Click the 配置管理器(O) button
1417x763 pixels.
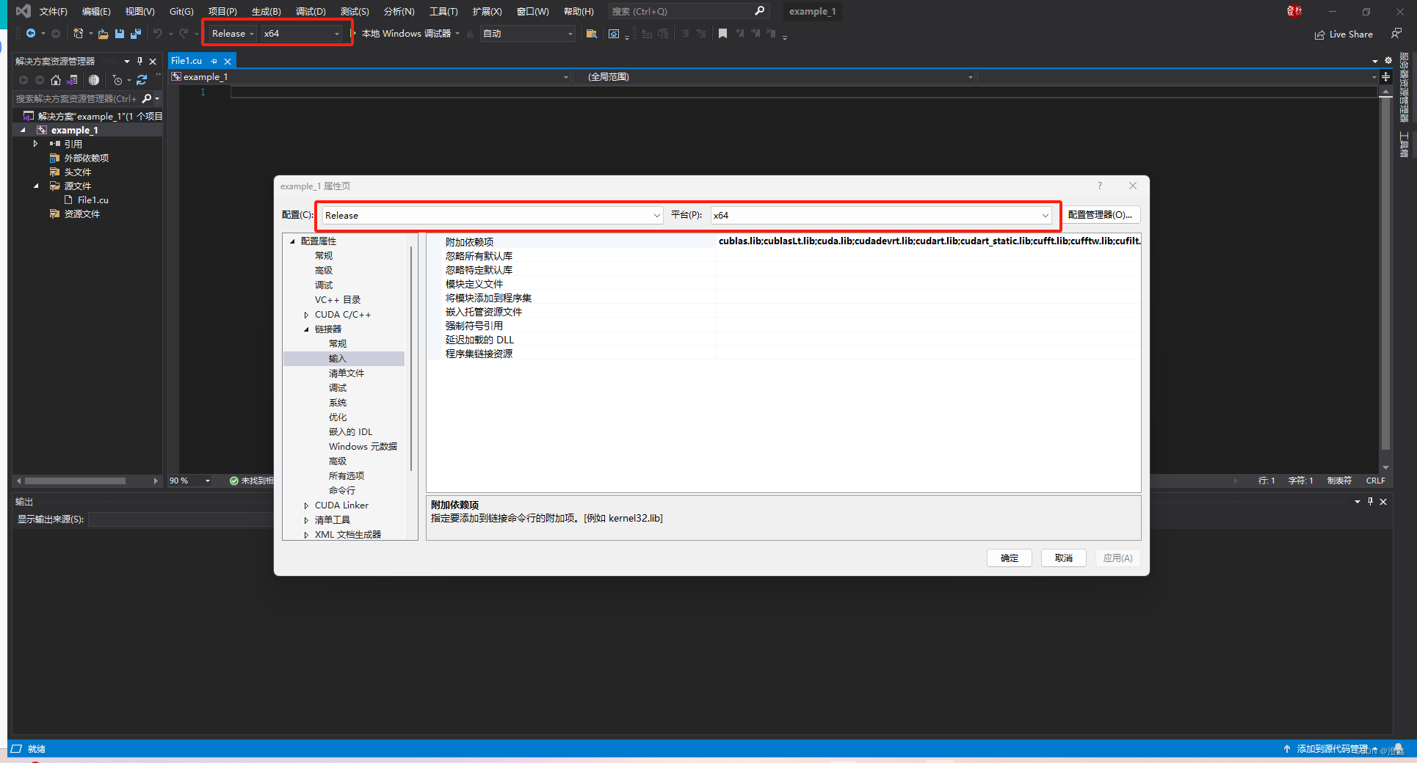tap(1102, 214)
